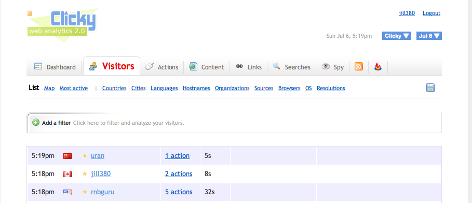Viewport: 472px width, 203px height.
Task: Open the Map visitor view
Action: coord(49,88)
